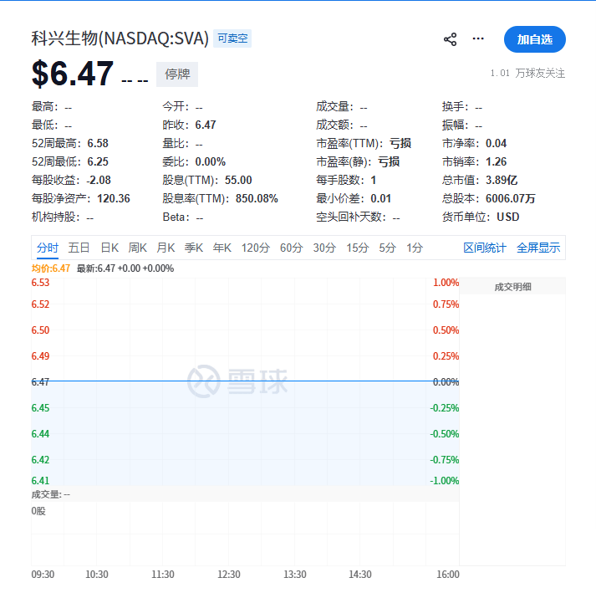Click the 区间统计 link
The width and height of the screenshot is (596, 593).
click(485, 248)
